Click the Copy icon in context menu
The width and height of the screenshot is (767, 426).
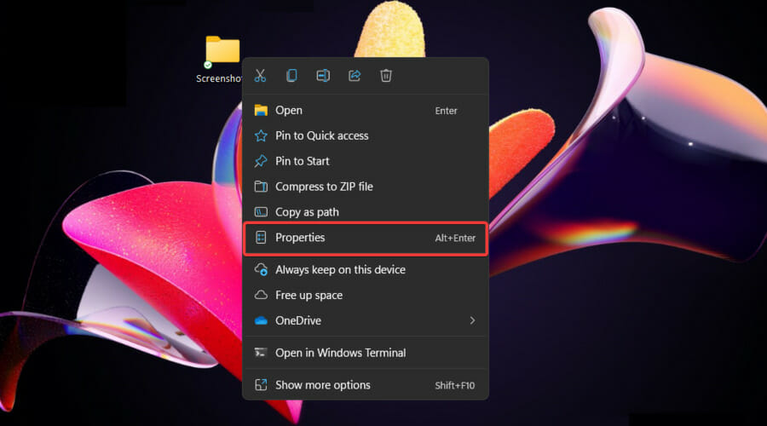click(x=291, y=76)
